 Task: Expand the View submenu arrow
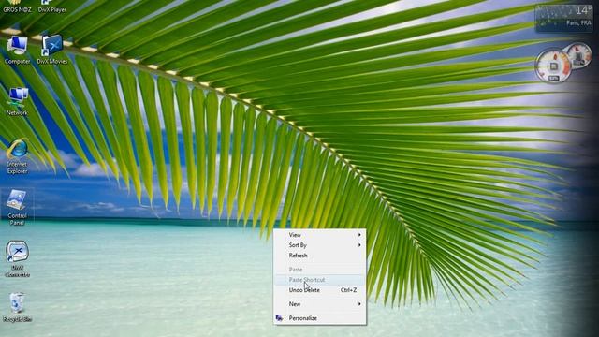click(359, 235)
